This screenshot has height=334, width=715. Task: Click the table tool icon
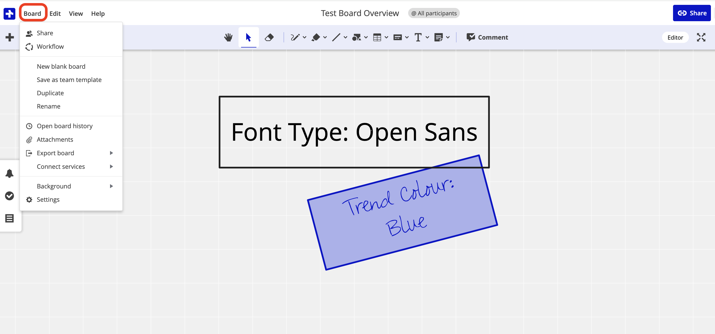[x=377, y=37]
